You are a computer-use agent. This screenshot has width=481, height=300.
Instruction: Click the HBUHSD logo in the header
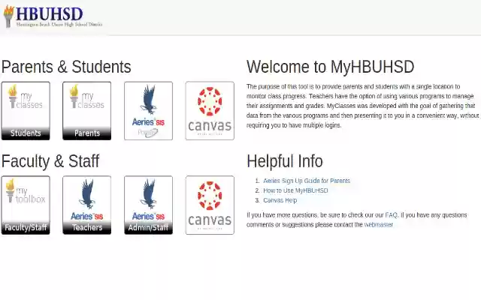(x=53, y=16)
